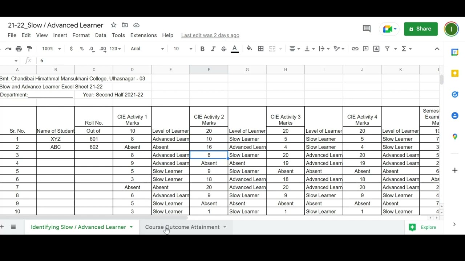Image resolution: width=465 pixels, height=261 pixels.
Task: Open the Google account avatar
Action: [x=451, y=29]
